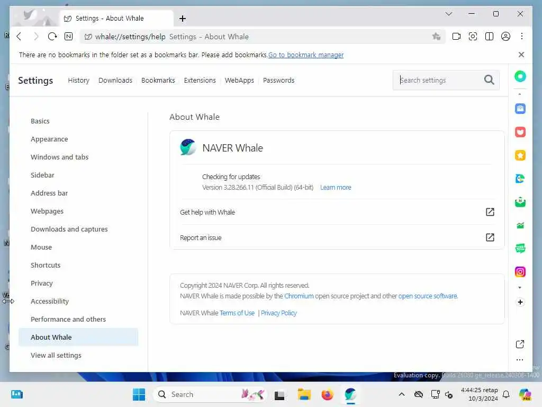Open the blue translate sidebar icon
Viewport: 542px width, 407px height.
click(520, 179)
